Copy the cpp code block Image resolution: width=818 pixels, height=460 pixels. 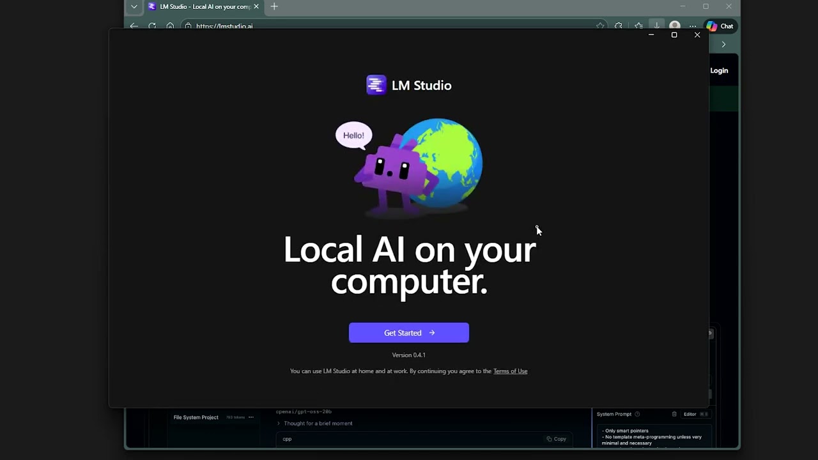556,439
